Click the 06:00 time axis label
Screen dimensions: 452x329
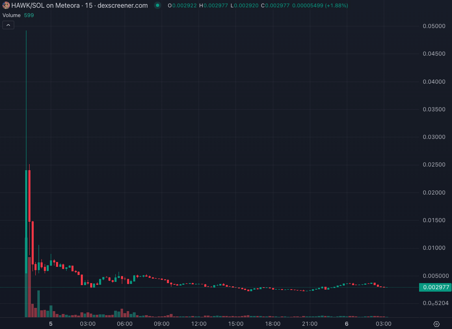pyautogui.click(x=125, y=324)
